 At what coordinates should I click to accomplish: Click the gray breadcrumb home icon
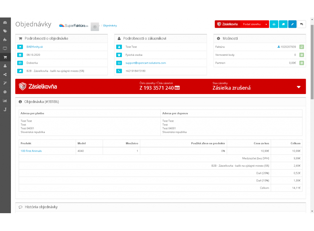coord(95,27)
